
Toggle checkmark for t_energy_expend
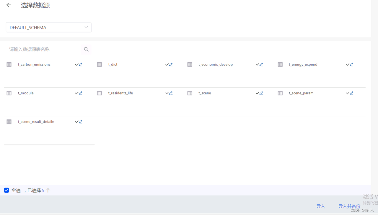click(348, 64)
